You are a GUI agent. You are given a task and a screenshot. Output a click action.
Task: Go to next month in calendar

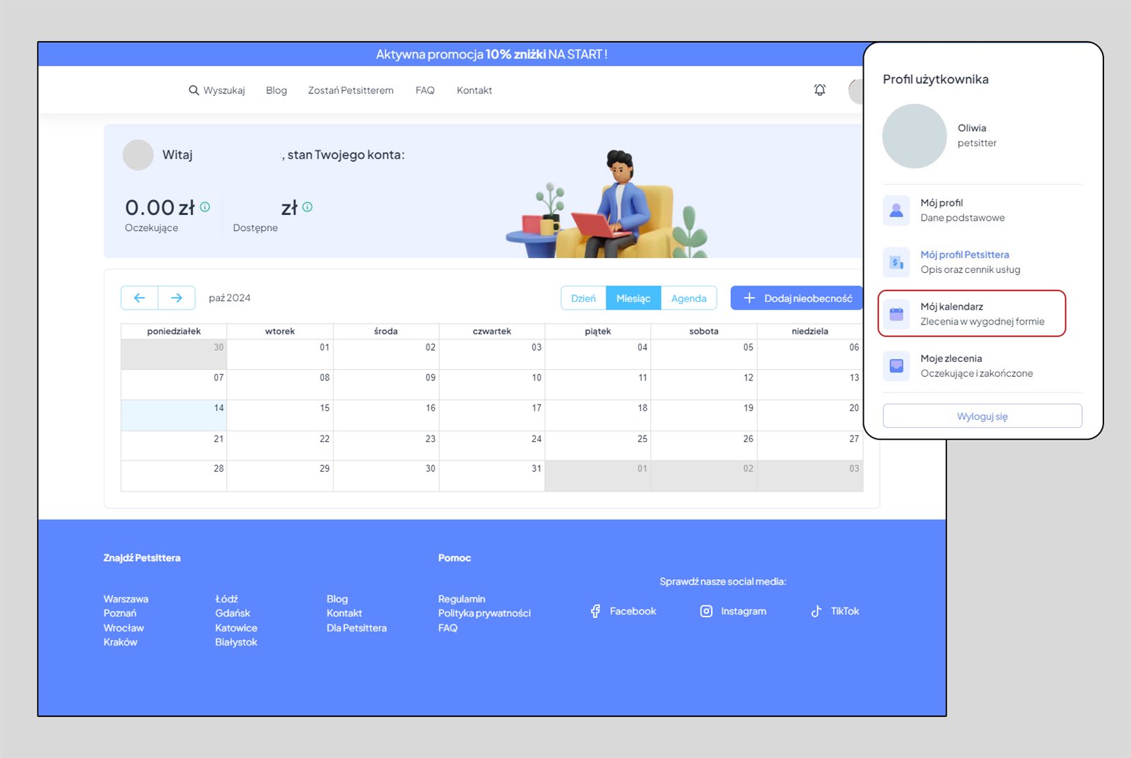pos(177,298)
